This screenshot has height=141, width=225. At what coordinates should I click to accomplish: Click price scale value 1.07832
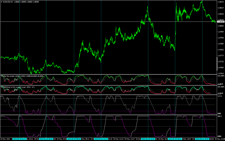click(x=221, y=50)
